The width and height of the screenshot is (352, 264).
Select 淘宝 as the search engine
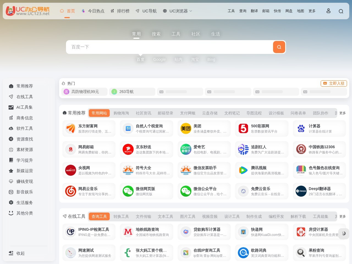point(195,59)
